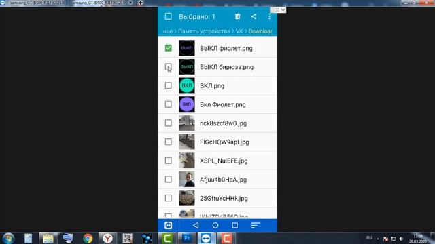The height and width of the screenshot is (244, 435).
Task: Check the Вкл Фиолет.png checkbox
Action: (168, 104)
